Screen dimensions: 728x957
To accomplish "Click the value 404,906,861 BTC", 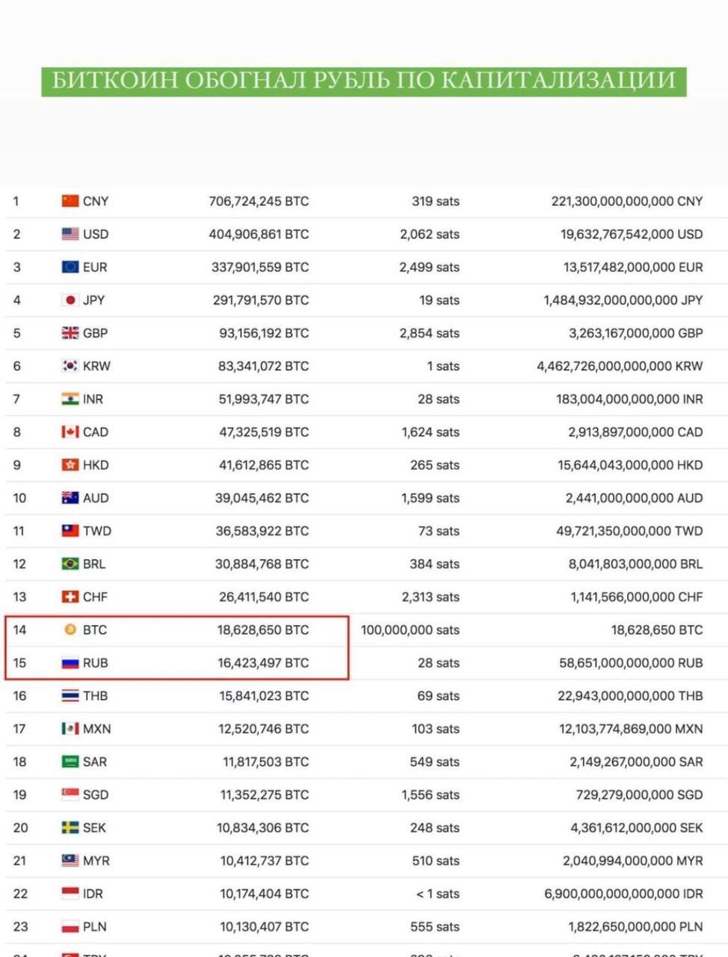I will pyautogui.click(x=259, y=234).
